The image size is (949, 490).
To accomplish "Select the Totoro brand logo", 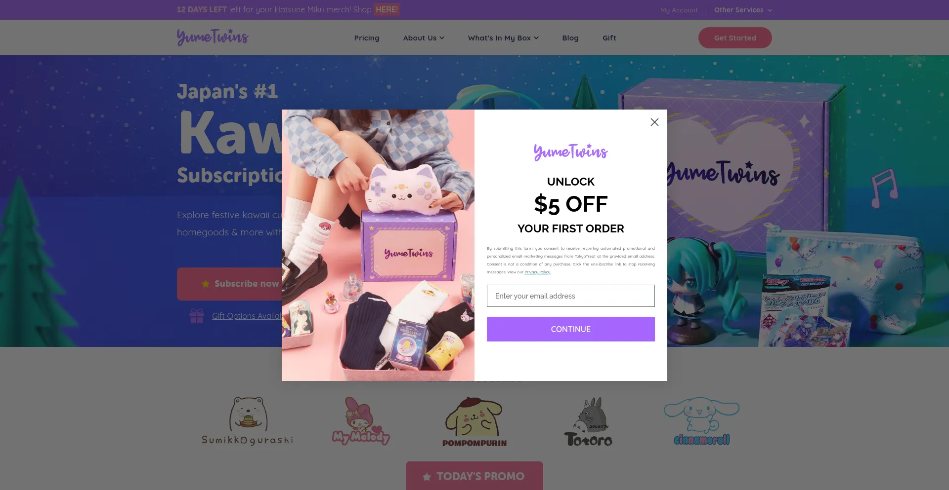I will coord(588,422).
